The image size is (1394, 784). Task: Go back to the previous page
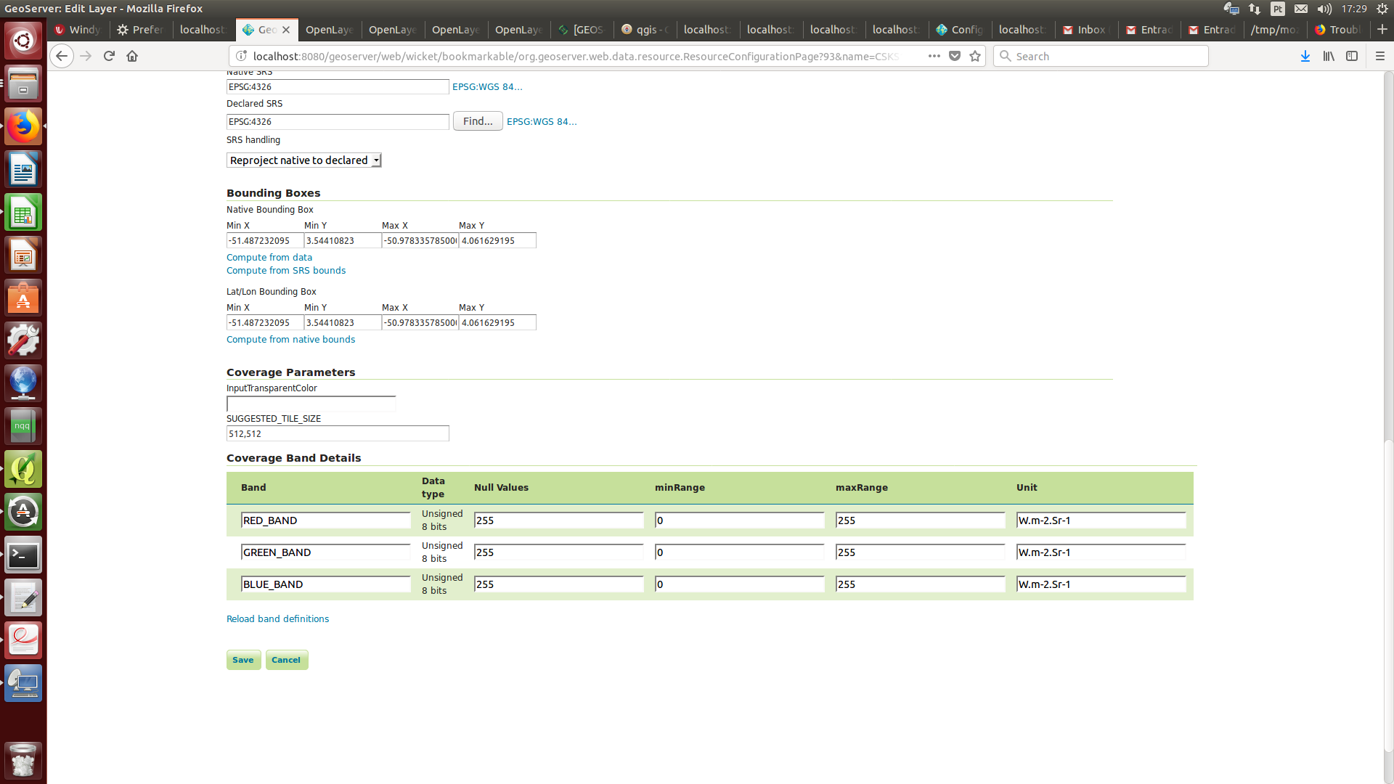click(62, 56)
